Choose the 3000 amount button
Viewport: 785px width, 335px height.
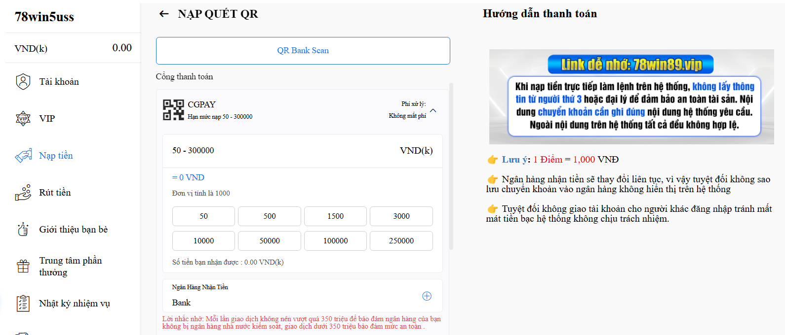[x=401, y=216]
